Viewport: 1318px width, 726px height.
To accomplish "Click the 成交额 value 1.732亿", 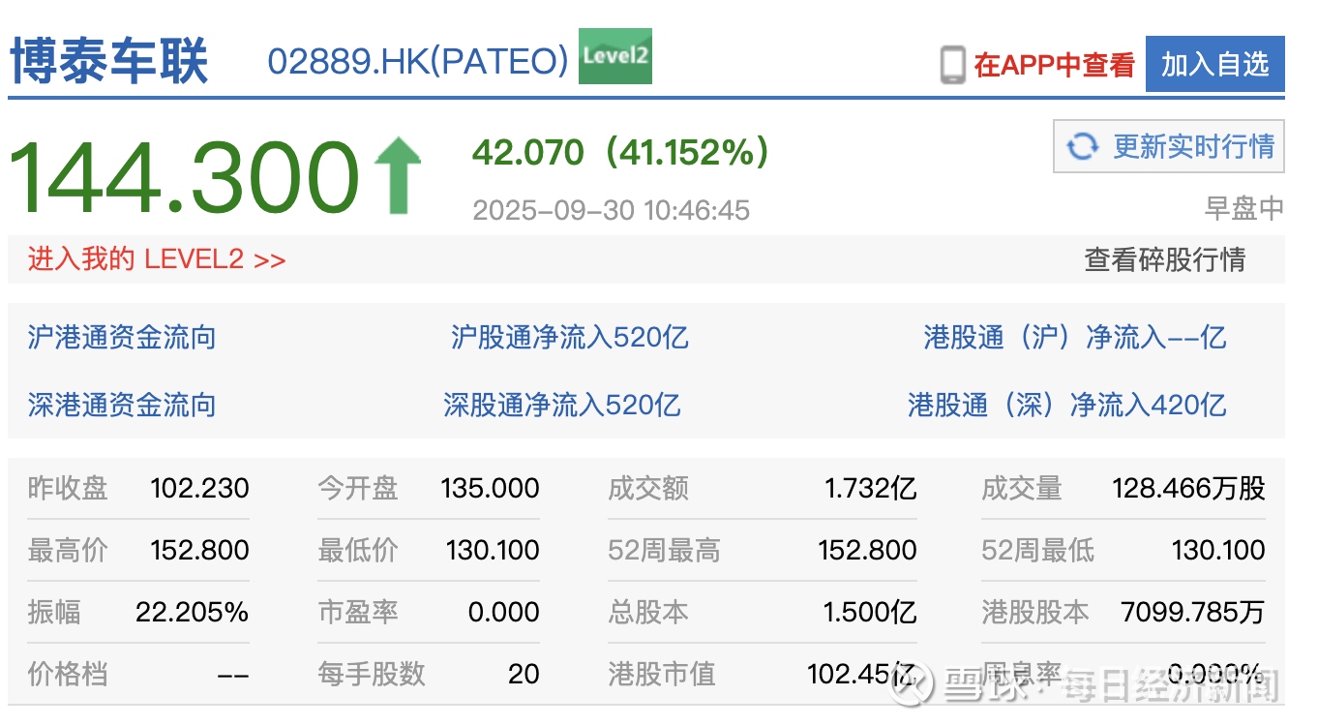I will (x=871, y=488).
